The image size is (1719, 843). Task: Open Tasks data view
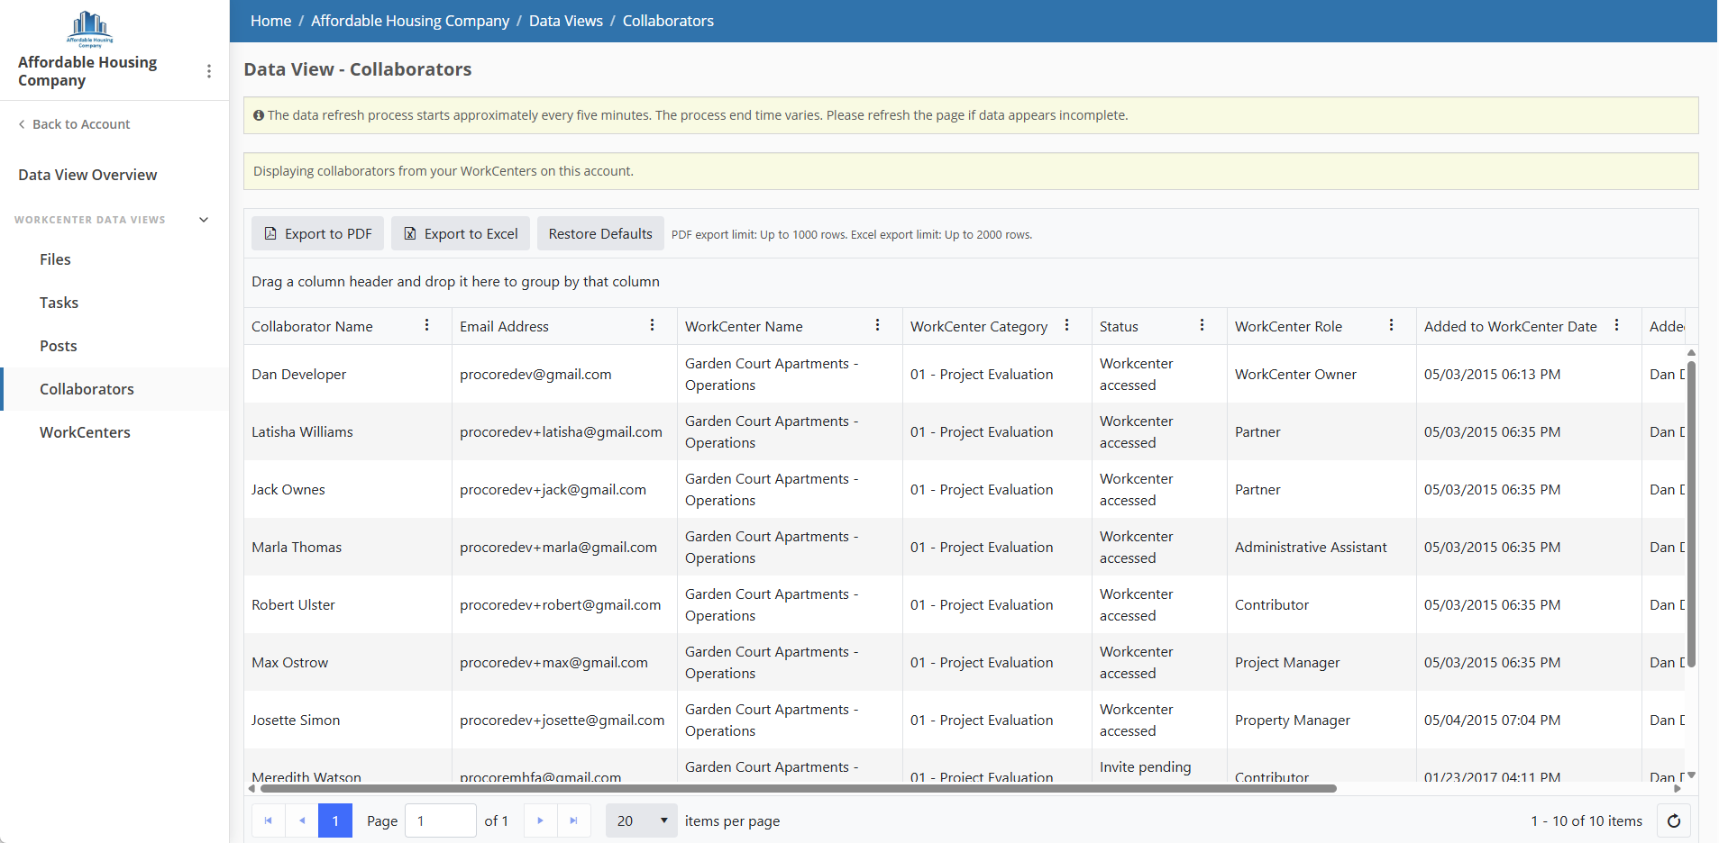click(59, 303)
